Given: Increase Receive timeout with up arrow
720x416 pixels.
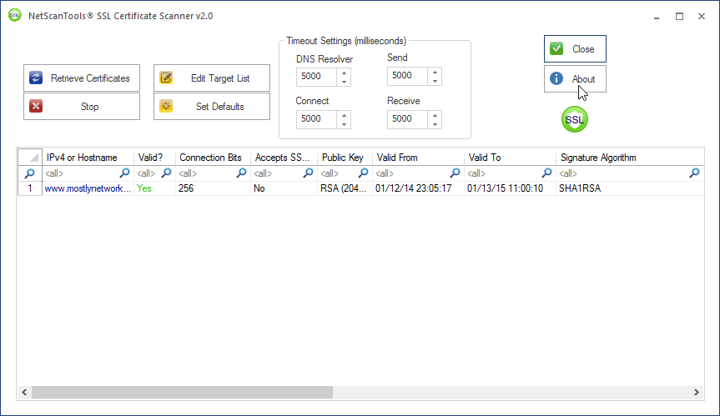Looking at the screenshot, I should [x=435, y=115].
